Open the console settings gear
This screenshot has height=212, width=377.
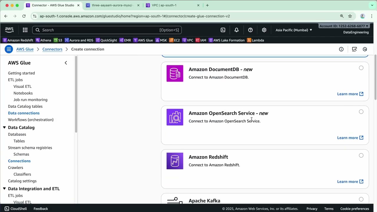pos(264,30)
